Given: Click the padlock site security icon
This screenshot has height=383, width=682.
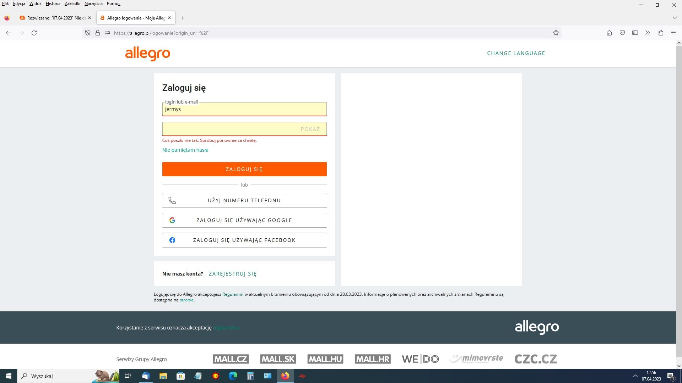Looking at the screenshot, I should [x=98, y=33].
